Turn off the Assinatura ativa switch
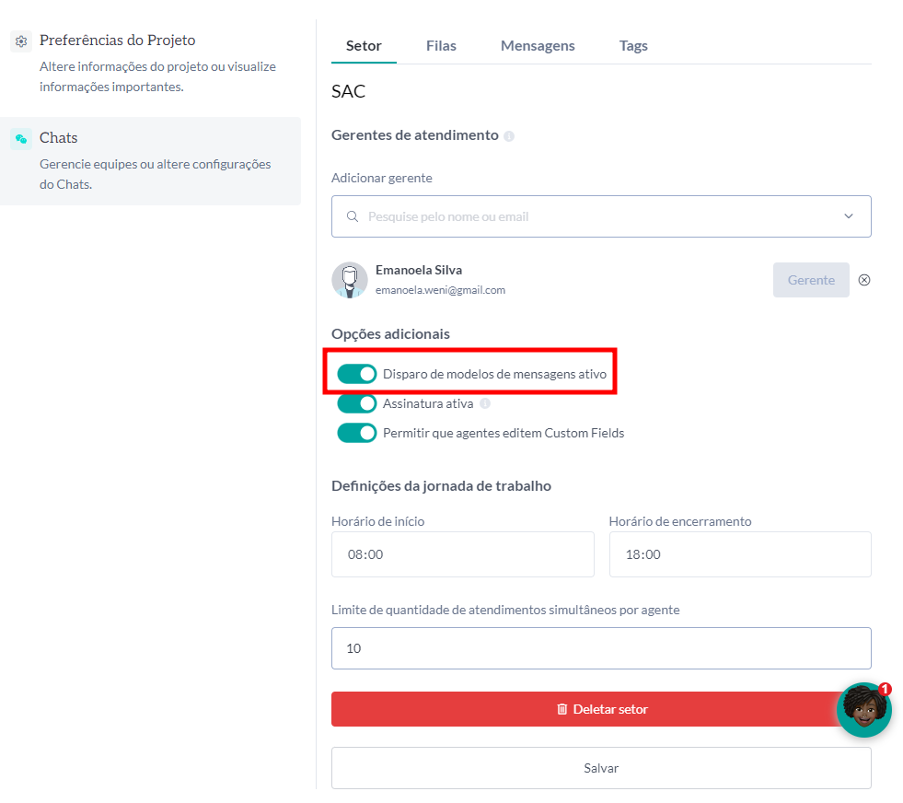The width and height of the screenshot is (903, 803). 356,402
